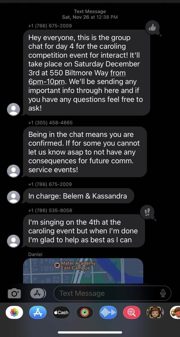Tap avatar beside "In charge: Belem & Kassandra"
180x337 pixels.
point(13,197)
